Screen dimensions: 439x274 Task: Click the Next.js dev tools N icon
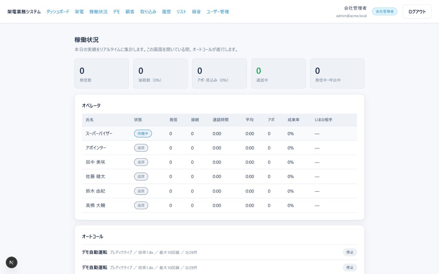point(12,262)
